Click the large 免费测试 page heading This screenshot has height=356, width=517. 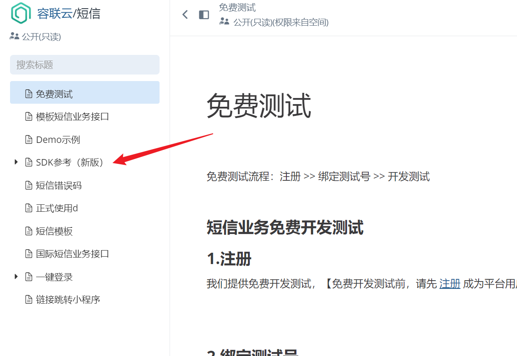259,105
